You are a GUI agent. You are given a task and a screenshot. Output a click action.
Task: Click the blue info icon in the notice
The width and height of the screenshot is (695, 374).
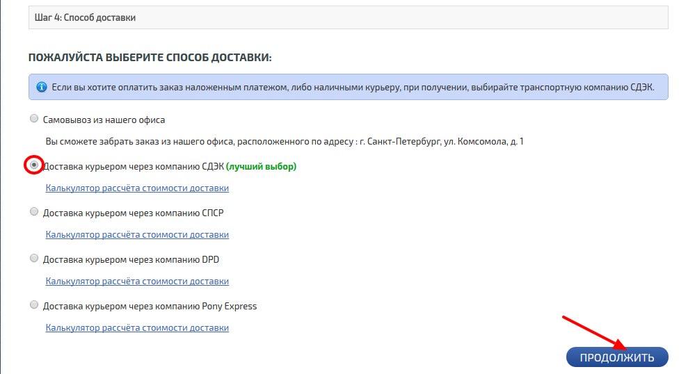(41, 88)
